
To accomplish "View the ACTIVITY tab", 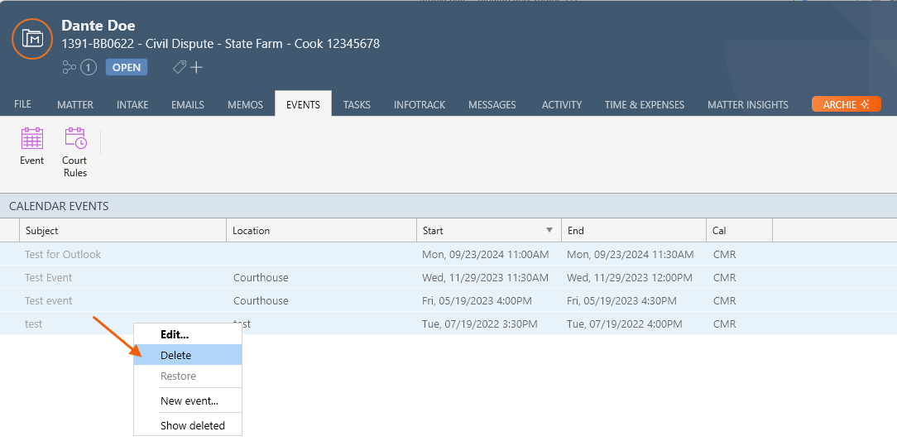I will point(562,105).
